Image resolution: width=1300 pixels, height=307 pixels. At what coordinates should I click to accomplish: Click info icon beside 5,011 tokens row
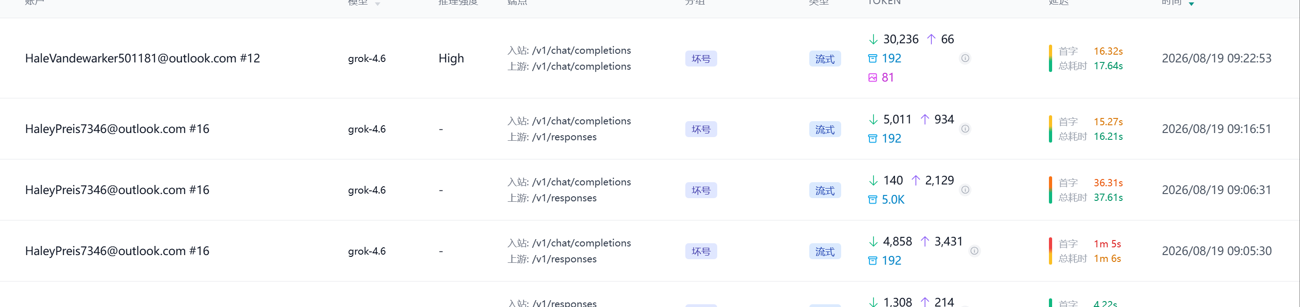[x=965, y=129]
